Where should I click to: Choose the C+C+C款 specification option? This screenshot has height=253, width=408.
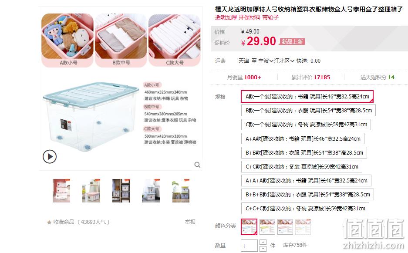tap(305, 209)
